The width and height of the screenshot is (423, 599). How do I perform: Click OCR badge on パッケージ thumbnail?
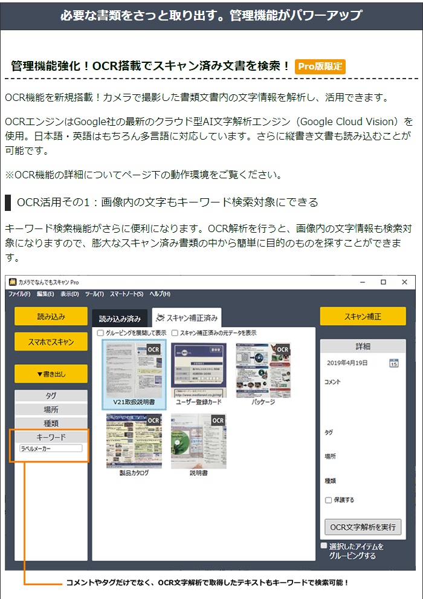coord(283,349)
